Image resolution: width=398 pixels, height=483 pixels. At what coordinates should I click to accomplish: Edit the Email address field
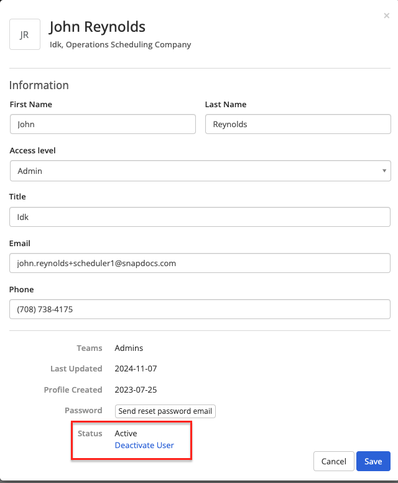pos(200,263)
